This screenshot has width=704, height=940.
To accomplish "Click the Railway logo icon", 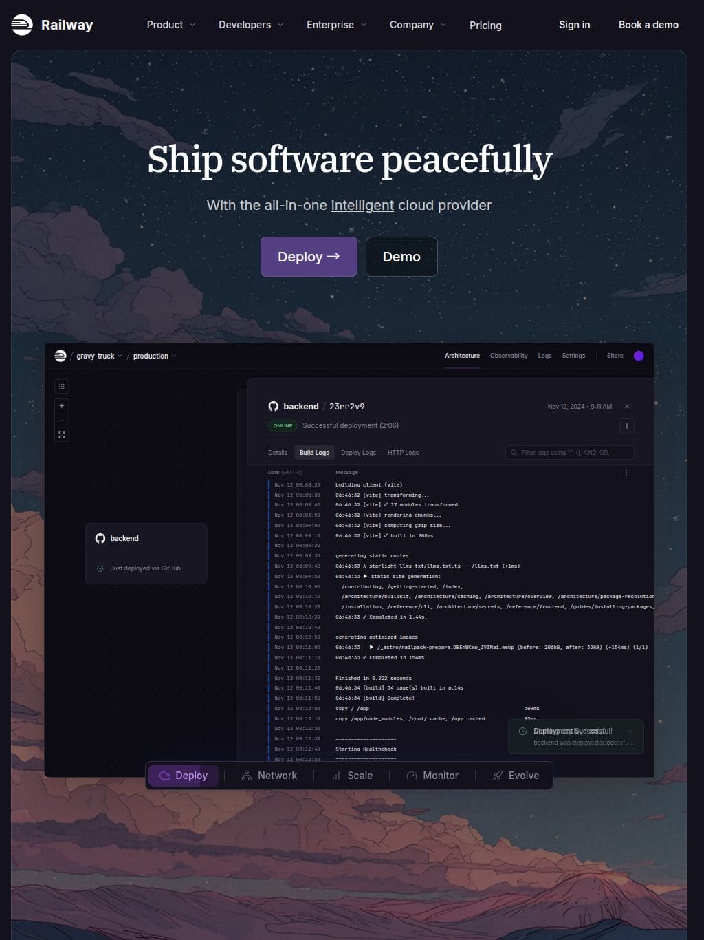I will (22, 25).
